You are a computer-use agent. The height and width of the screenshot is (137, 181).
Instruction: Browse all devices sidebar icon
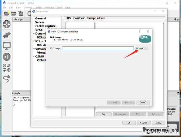point(7,68)
